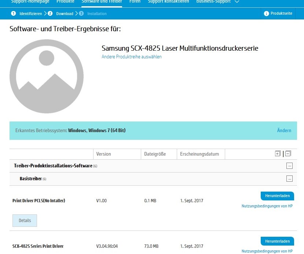Collapse the Treiber-Produktinstallations-Software section
Screen dimensions: 304x254
(x=289, y=166)
